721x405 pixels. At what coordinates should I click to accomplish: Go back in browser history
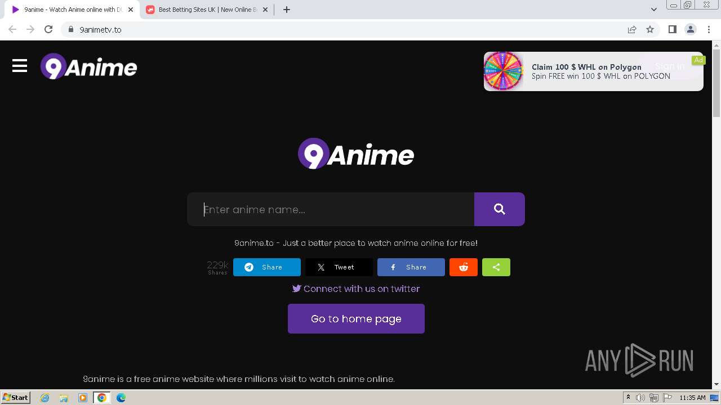12,29
